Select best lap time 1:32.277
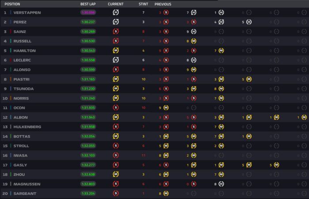 [x=88, y=165]
